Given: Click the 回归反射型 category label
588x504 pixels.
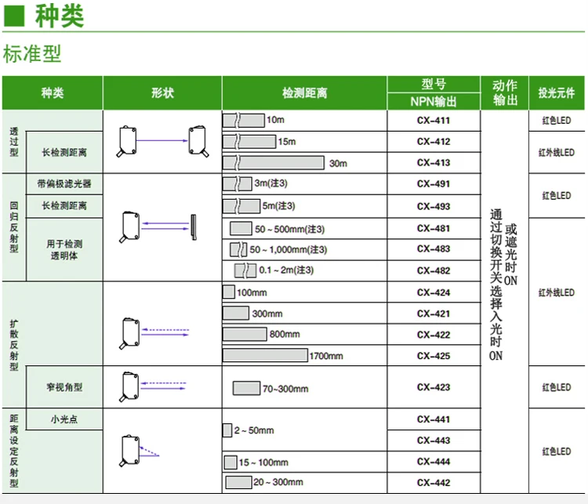Looking at the screenshot, I should pyautogui.click(x=14, y=227).
